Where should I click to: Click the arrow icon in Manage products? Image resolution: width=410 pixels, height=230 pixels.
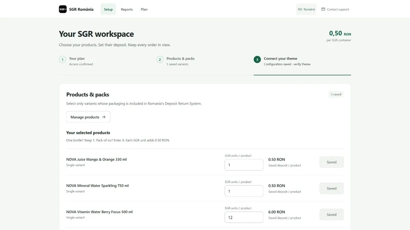coord(104,117)
